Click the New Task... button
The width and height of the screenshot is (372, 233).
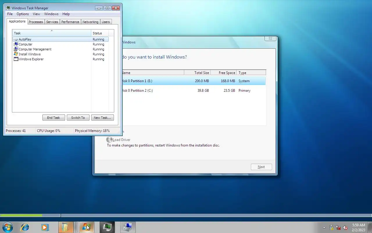point(102,118)
